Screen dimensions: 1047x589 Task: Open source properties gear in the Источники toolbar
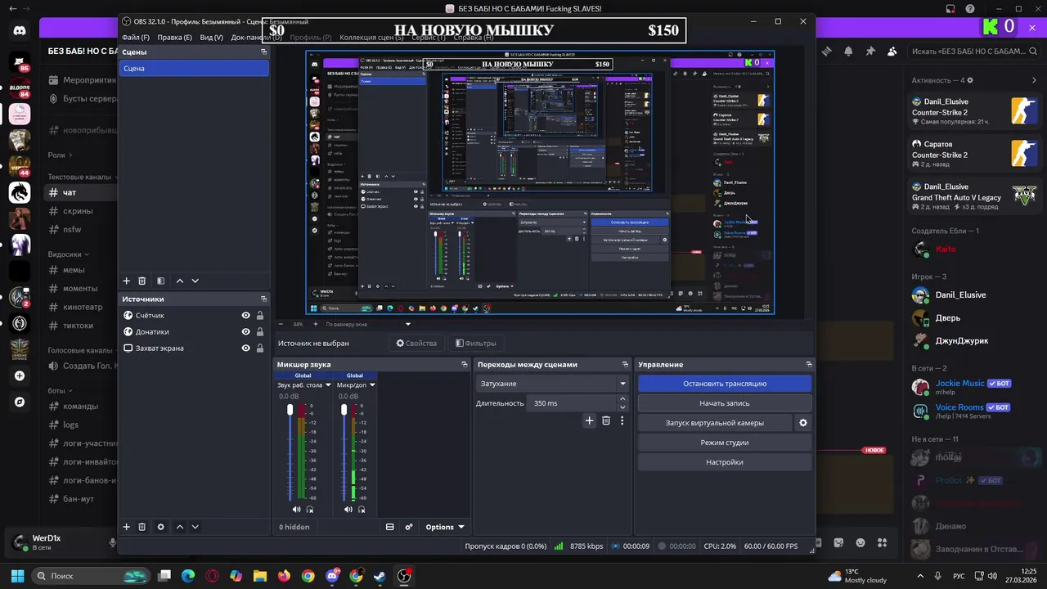(x=160, y=527)
